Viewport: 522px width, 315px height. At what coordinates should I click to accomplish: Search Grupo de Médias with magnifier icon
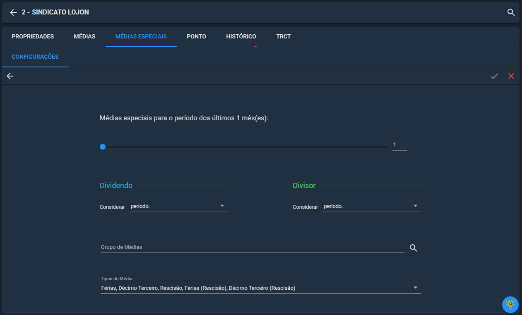point(413,248)
